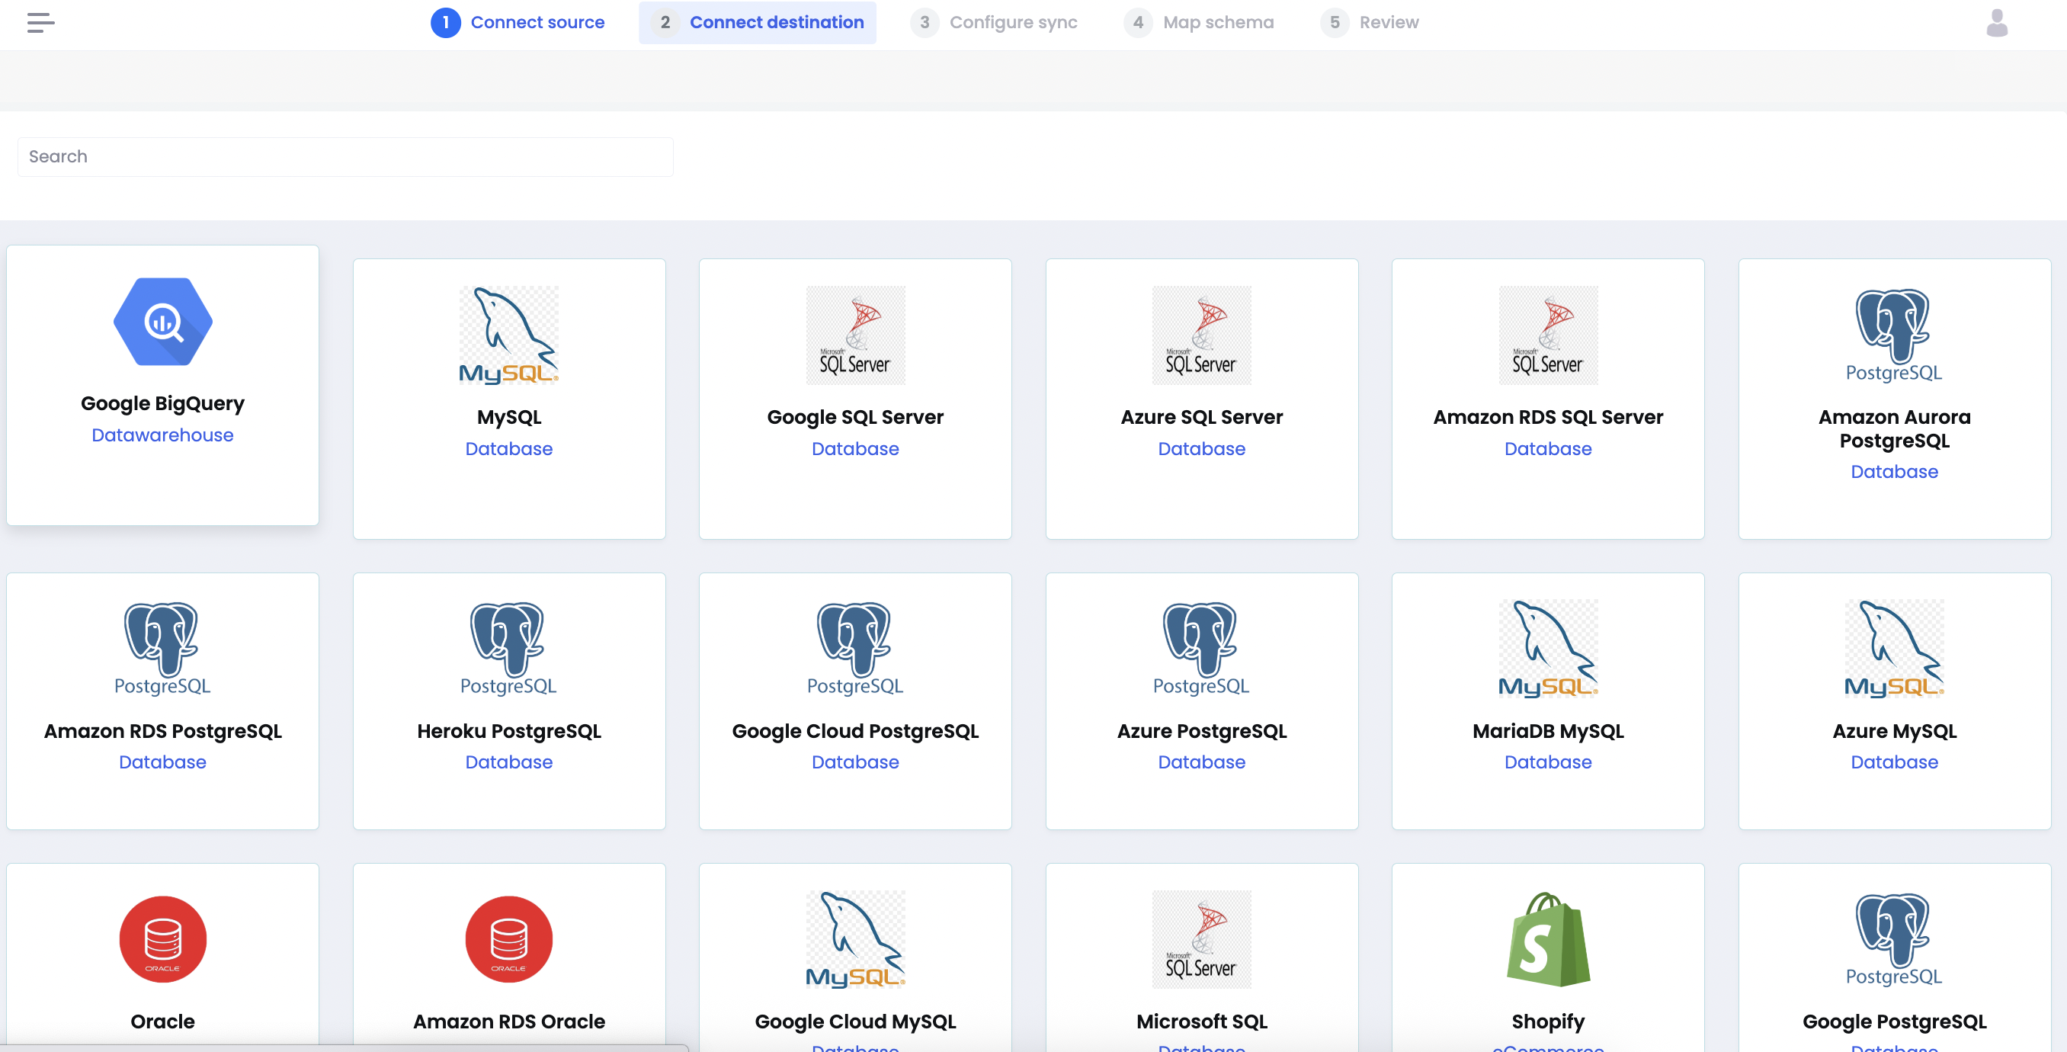Click the elephant logo on Amazon RDS PostgreSQL card

point(163,649)
